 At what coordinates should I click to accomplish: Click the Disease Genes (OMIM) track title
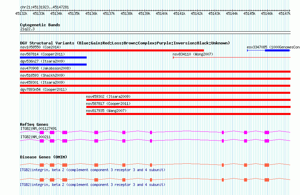43,157
